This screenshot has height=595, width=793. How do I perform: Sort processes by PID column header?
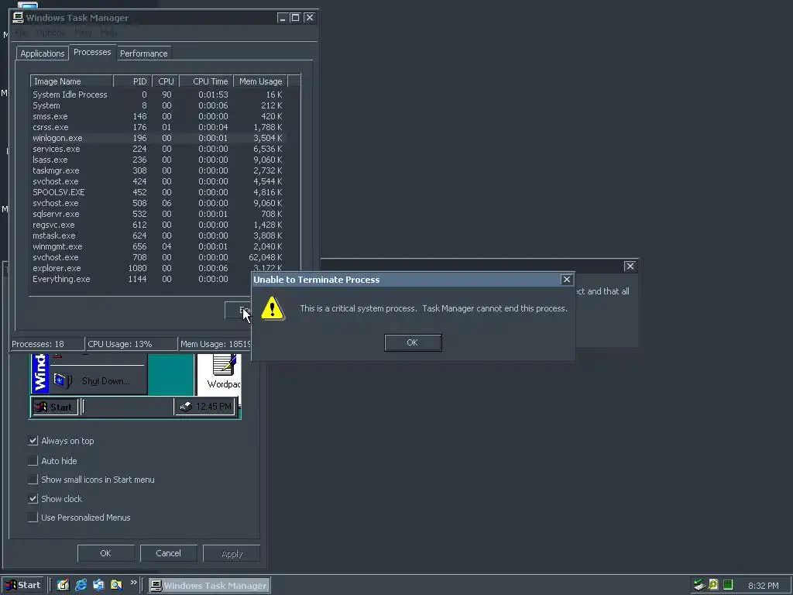132,81
